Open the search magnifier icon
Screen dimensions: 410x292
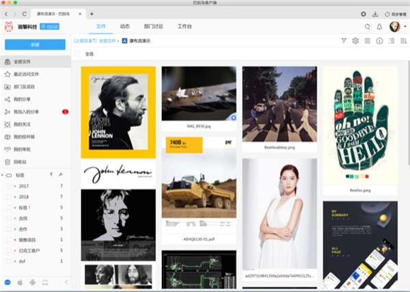click(366, 27)
